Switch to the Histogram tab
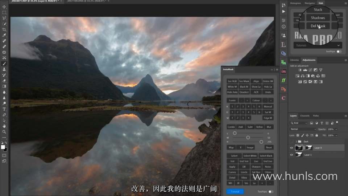Image resolution: width=348 pixels, height=196 pixels. click(x=295, y=3)
